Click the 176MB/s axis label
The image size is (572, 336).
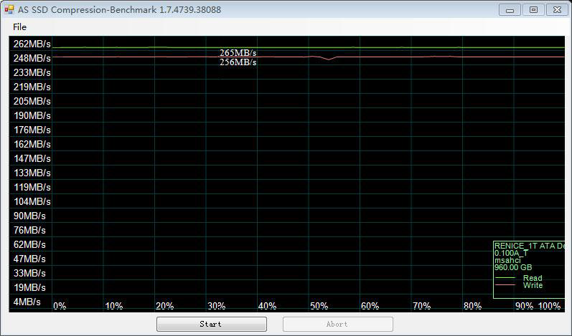point(32,130)
